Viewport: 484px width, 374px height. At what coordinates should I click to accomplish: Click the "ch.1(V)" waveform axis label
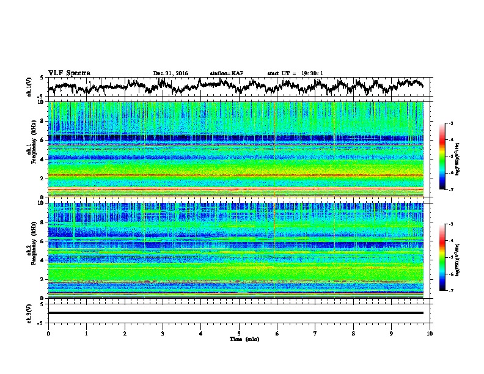pos(29,87)
